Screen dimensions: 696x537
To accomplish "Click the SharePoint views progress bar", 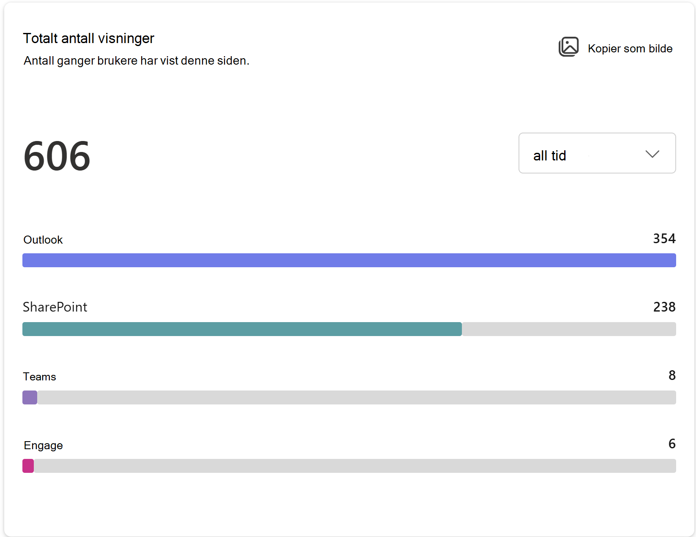I will coord(349,329).
